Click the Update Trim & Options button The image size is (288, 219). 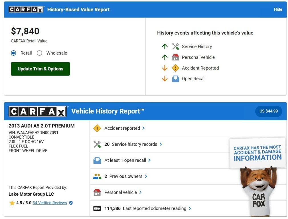coord(40,69)
